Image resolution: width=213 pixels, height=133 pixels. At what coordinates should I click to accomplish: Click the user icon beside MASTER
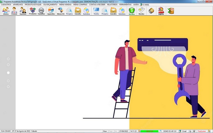[x=139, y=131]
